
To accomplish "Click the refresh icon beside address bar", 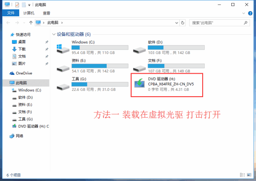I will click(183, 23).
